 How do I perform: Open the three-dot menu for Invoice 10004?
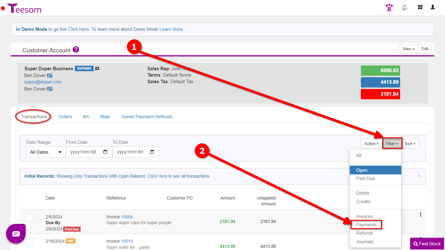click(420, 215)
